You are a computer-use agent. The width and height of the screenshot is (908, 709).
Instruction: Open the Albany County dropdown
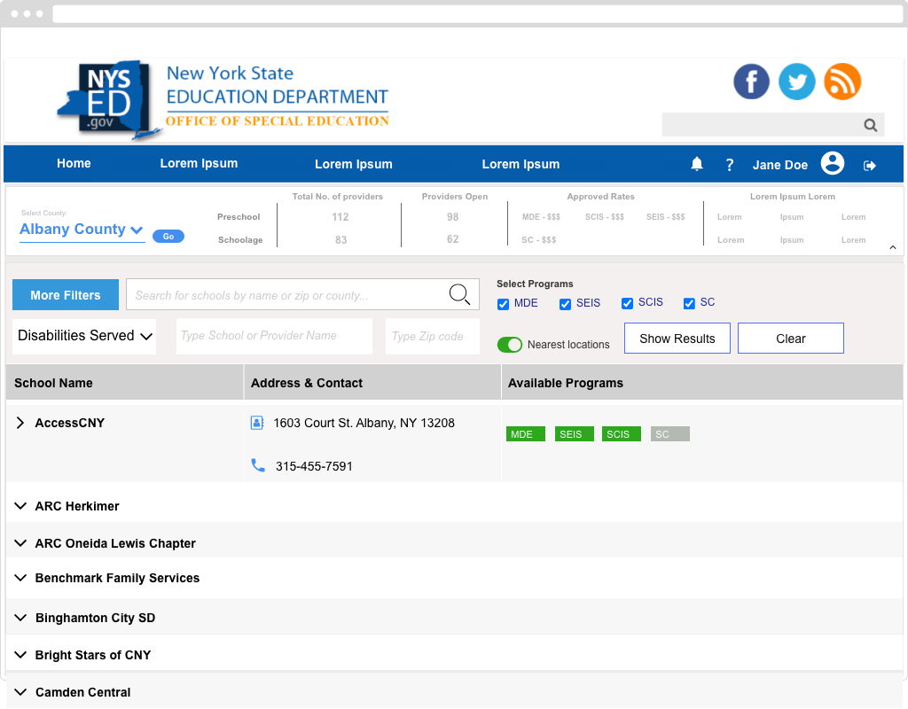82,230
